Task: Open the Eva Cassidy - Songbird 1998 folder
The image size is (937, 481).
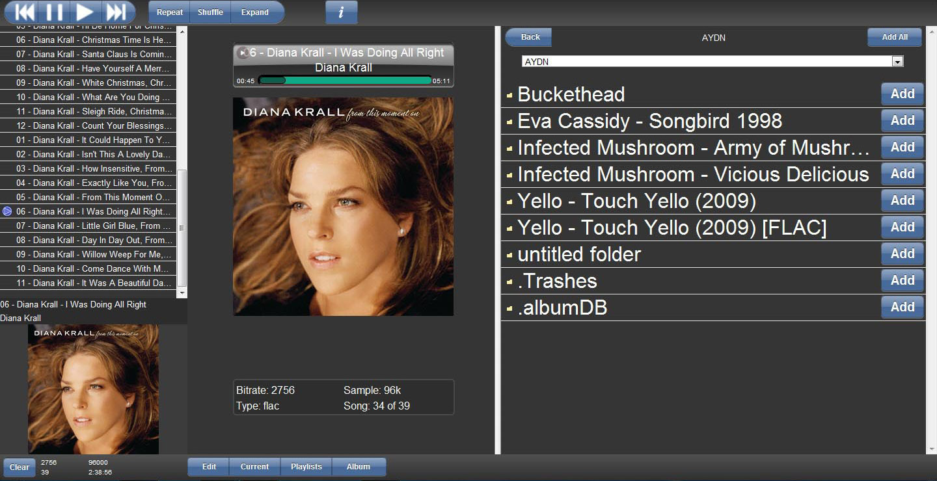Action: [x=649, y=121]
